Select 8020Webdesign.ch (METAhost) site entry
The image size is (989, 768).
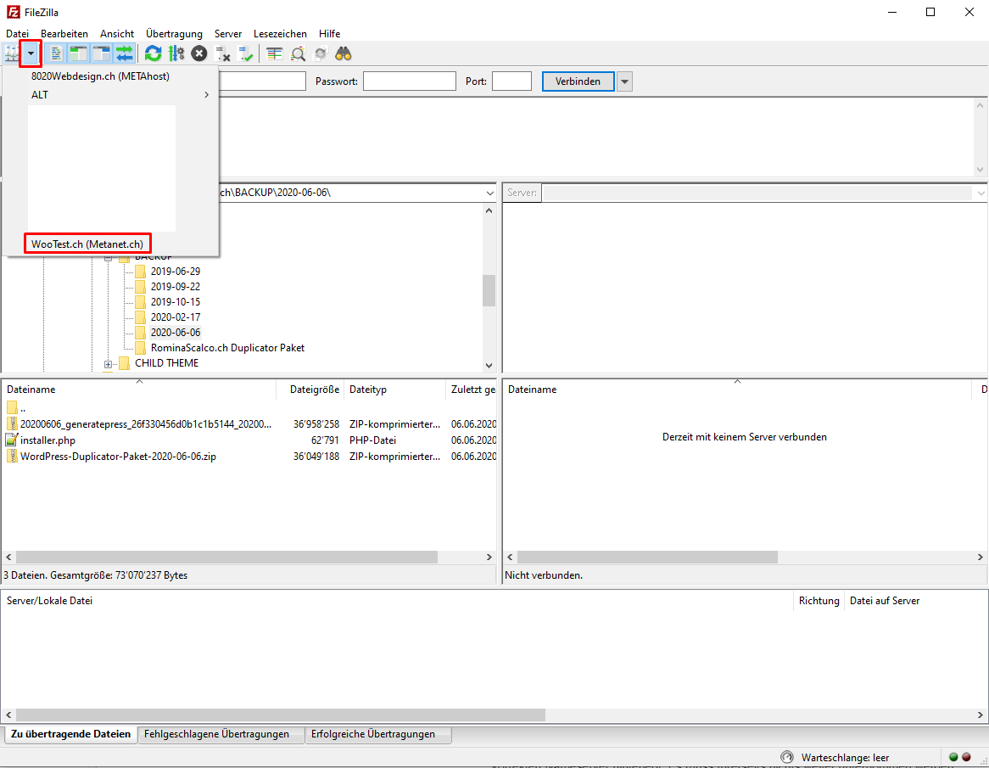tap(100, 76)
